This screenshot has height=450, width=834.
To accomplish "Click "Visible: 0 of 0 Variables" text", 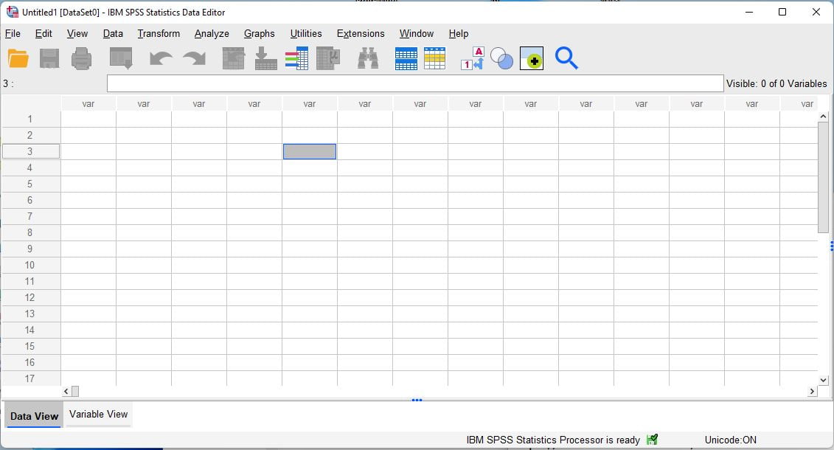I will pyautogui.click(x=776, y=83).
